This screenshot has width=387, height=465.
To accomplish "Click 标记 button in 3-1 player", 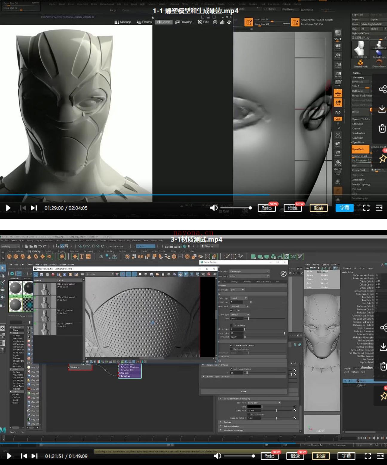I will (270, 456).
